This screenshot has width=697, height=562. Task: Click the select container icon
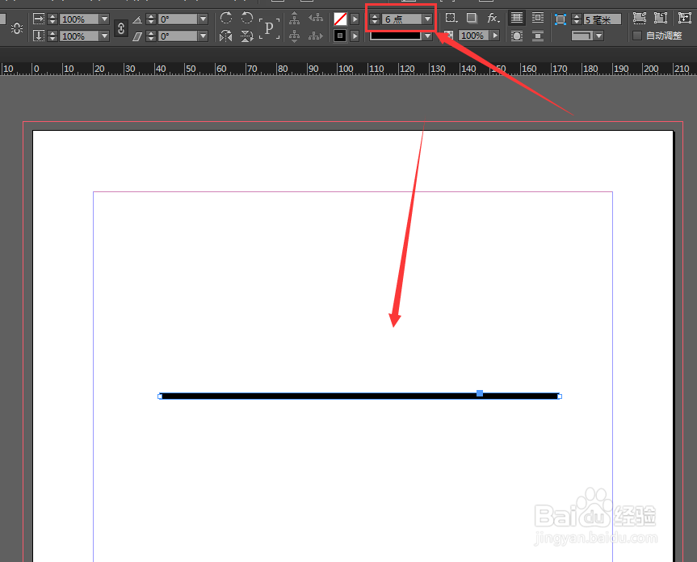(x=294, y=19)
